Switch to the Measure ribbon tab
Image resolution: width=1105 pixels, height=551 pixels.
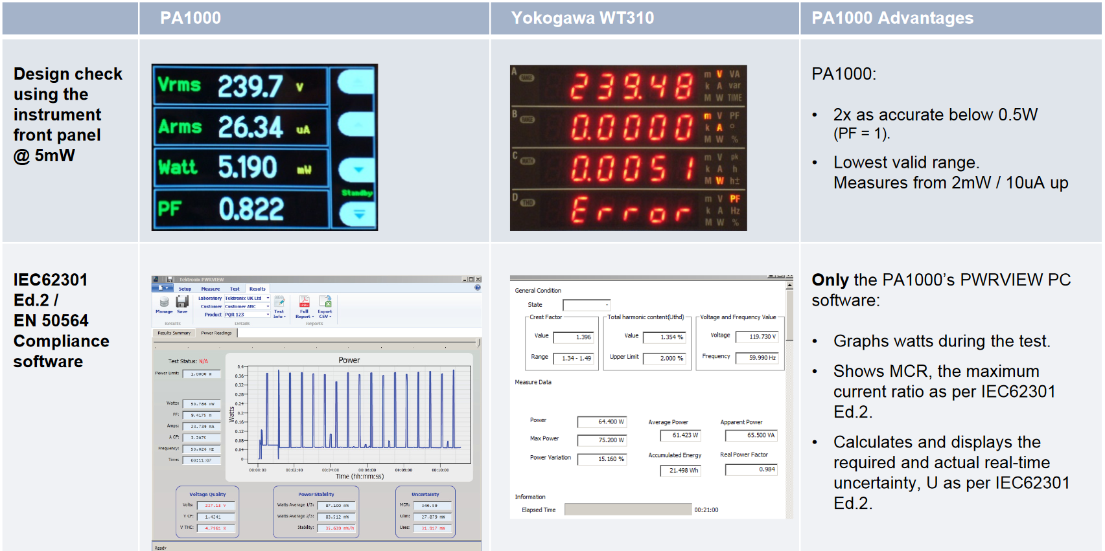pos(210,289)
